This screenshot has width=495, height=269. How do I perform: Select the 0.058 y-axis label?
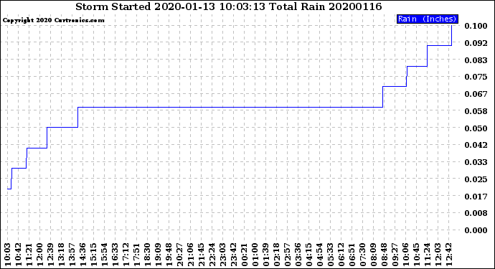476,111
